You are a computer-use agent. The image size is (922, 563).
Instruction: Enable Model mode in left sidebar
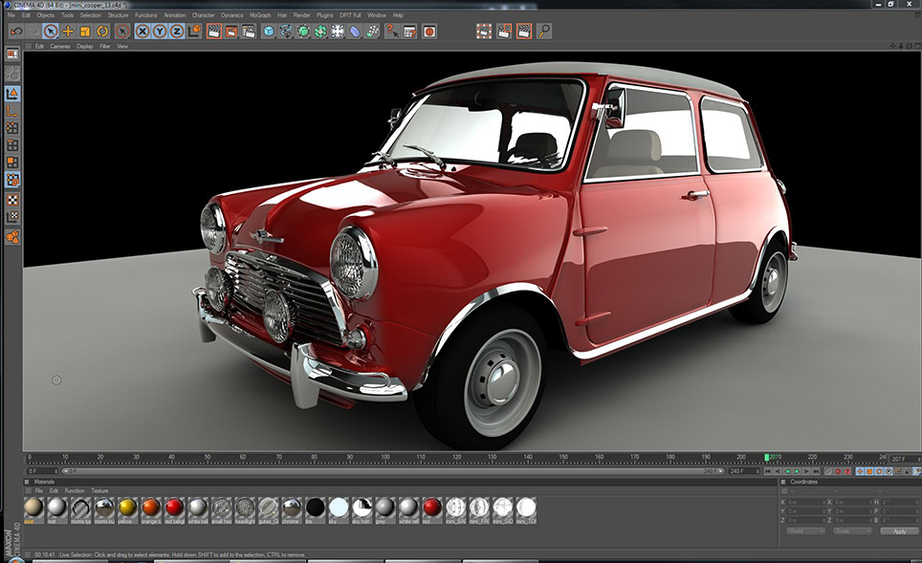pyautogui.click(x=12, y=93)
